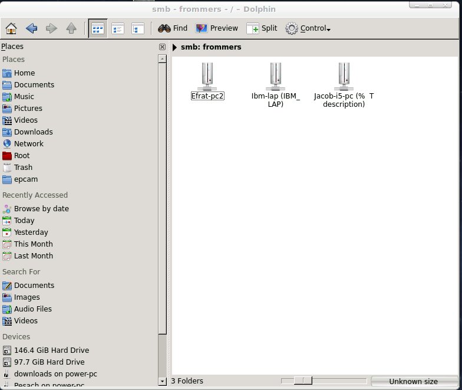Screen dimensions: 462x390
Task: Click the Music folder icon
Action: tap(7, 97)
